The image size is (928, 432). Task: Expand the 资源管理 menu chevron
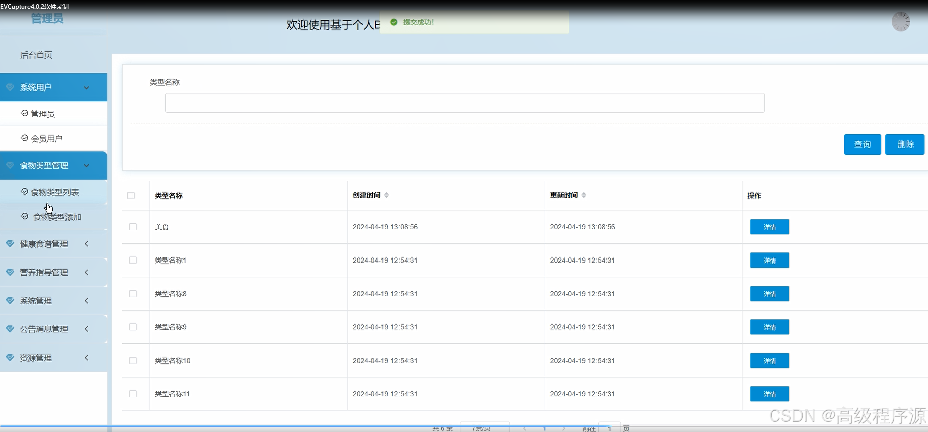(87, 358)
